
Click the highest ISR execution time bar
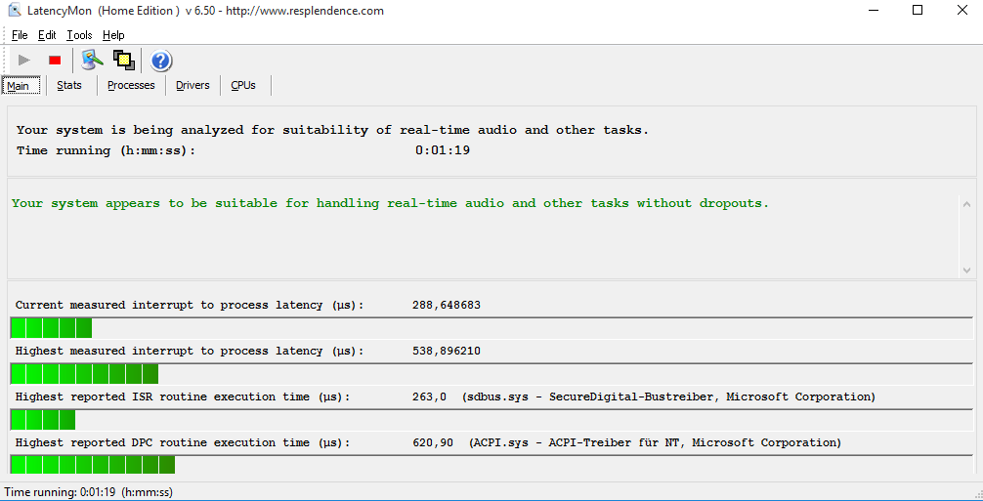tap(491, 420)
